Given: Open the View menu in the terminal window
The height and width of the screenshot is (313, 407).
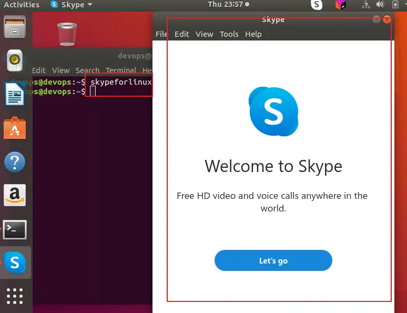Looking at the screenshot, I should coord(61,70).
